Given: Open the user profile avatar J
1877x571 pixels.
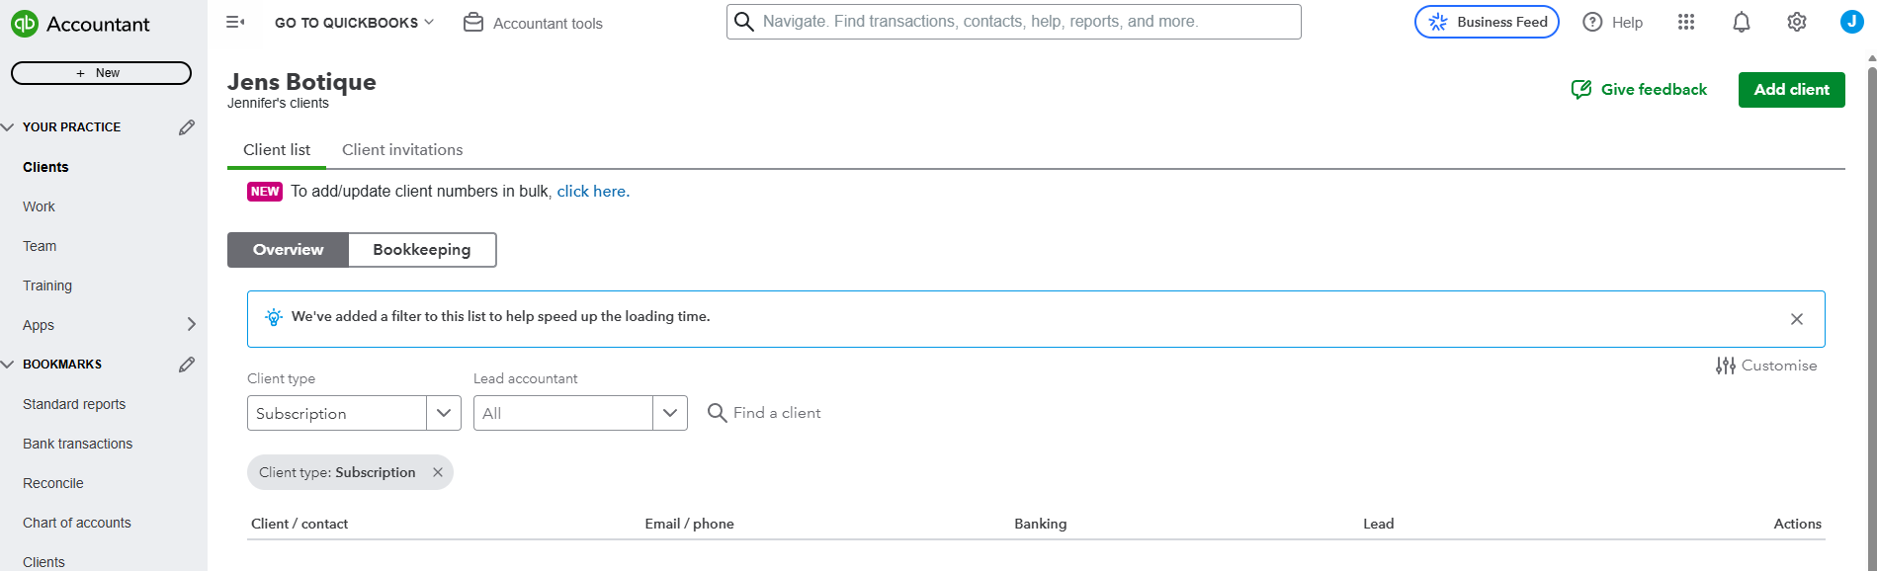Looking at the screenshot, I should point(1851,22).
